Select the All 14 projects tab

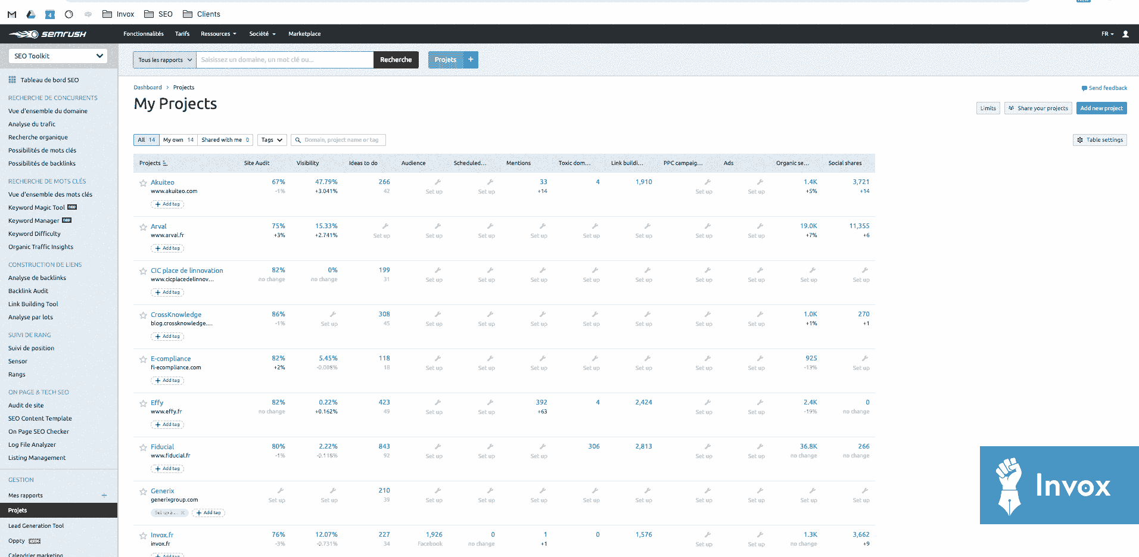click(x=147, y=140)
